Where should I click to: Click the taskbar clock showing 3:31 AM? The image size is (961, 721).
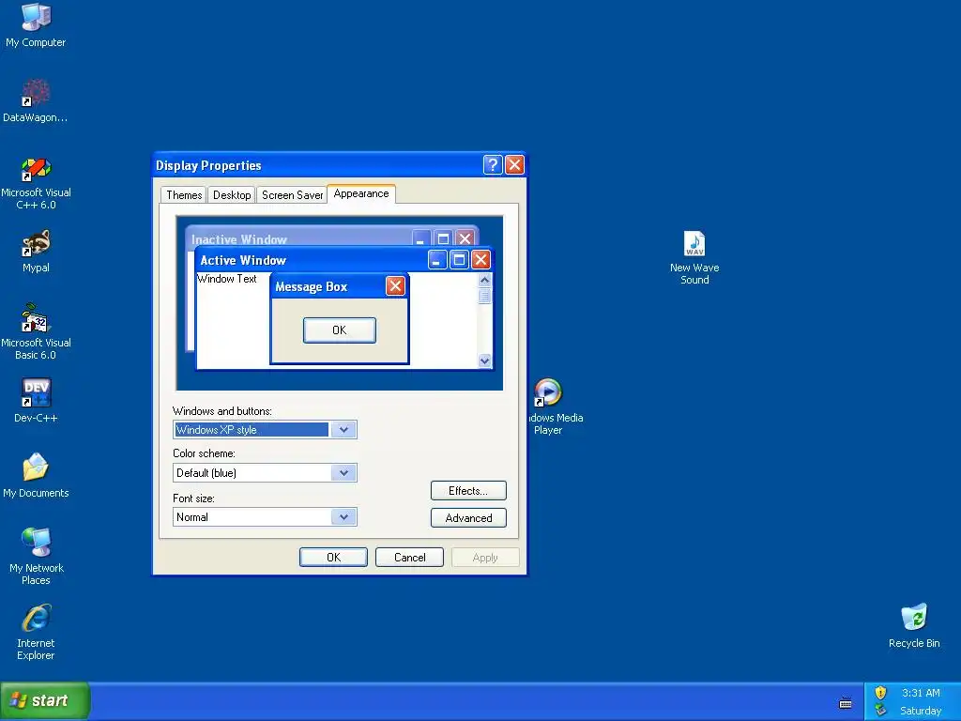[x=921, y=693]
